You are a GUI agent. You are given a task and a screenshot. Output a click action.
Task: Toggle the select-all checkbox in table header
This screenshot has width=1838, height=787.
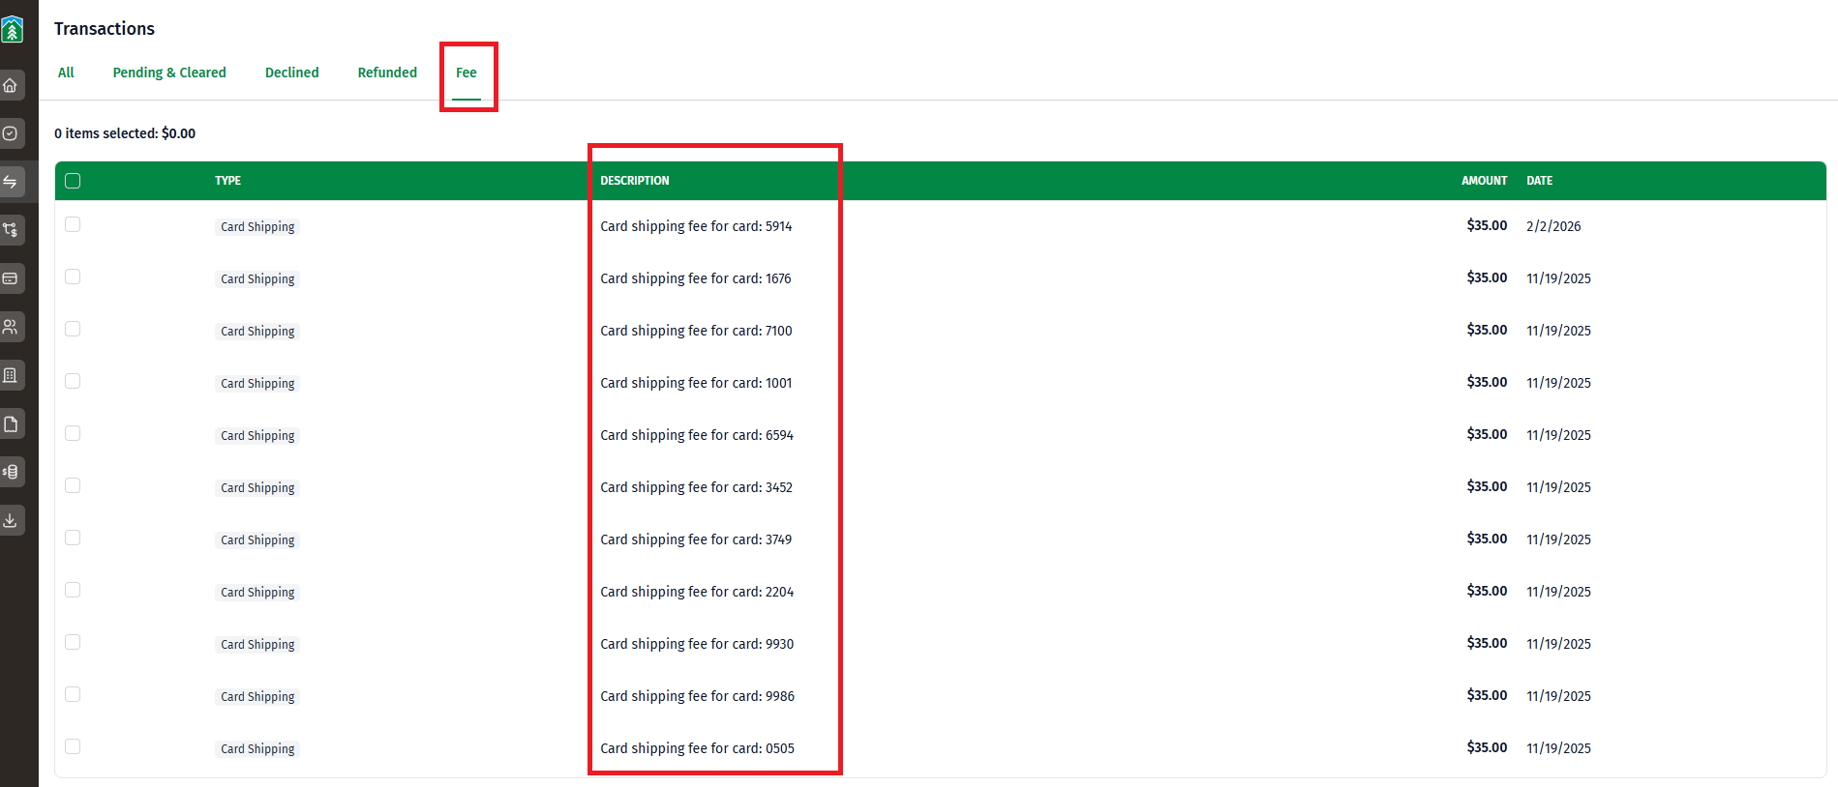(73, 181)
